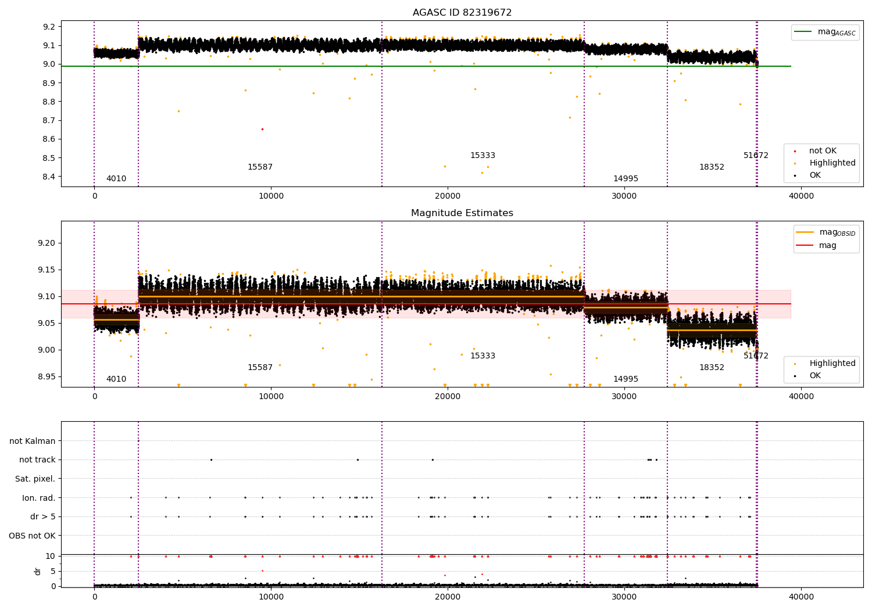Click obsid label 14995 in the top plot
Viewport: 872px width, 610px height.
tap(626, 179)
